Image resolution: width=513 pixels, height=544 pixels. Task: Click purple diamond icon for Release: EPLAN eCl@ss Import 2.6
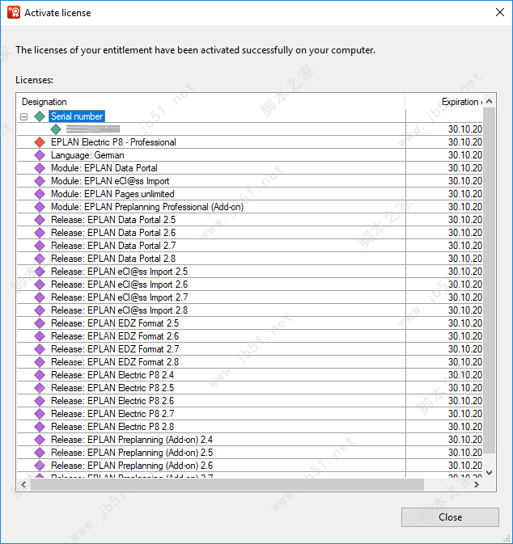coord(40,285)
